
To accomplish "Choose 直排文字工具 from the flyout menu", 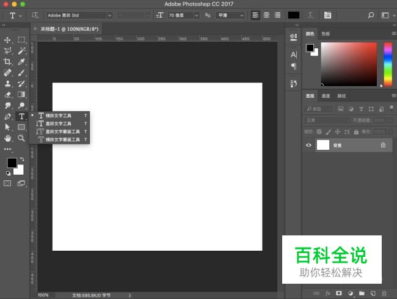I will point(59,123).
